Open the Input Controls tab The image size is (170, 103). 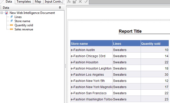53,2
